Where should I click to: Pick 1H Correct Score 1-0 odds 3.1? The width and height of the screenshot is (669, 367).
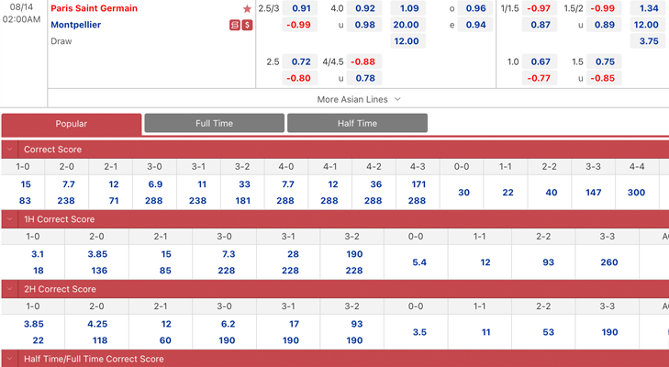click(37, 254)
